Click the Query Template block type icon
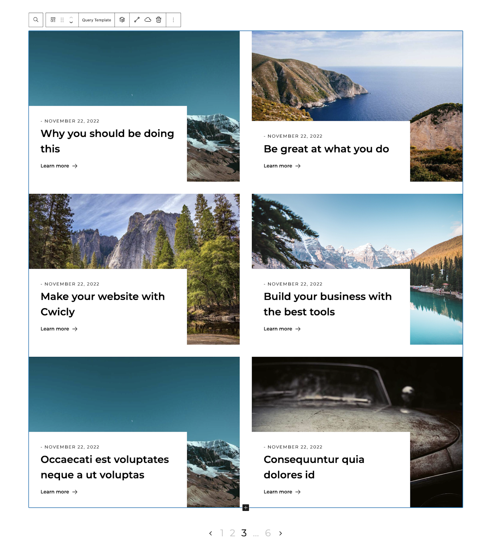The height and width of the screenshot is (549, 496). pos(53,20)
